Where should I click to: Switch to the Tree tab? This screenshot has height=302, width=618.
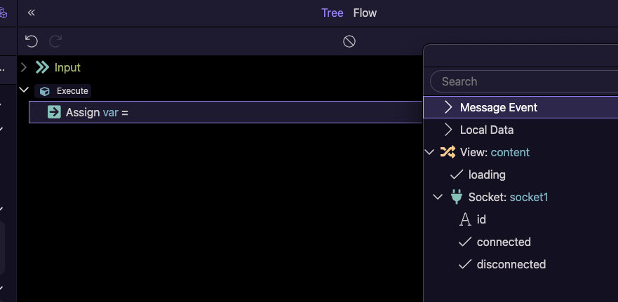pyautogui.click(x=332, y=13)
